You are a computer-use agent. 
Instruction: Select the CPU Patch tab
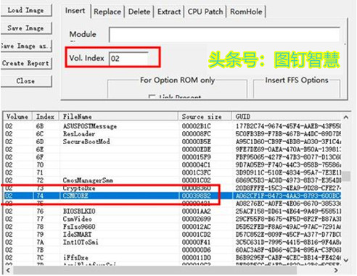tap(205, 12)
